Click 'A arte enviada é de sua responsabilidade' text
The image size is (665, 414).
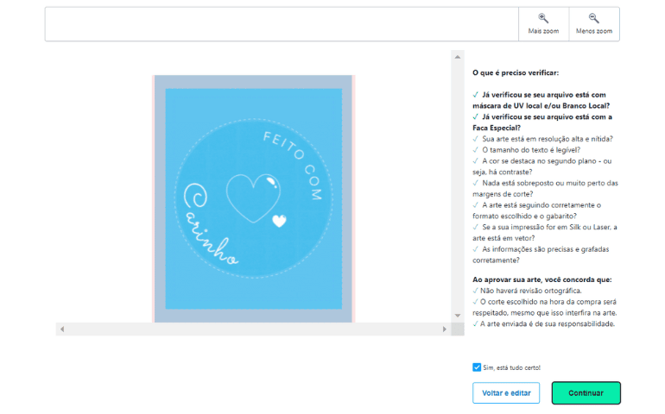click(x=548, y=324)
